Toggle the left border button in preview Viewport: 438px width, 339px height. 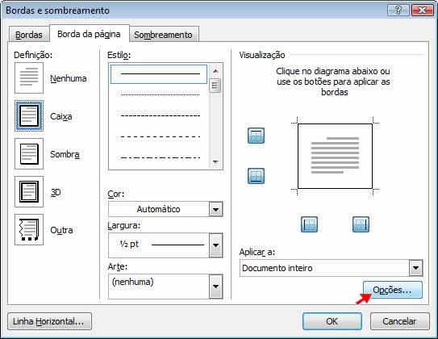click(309, 224)
